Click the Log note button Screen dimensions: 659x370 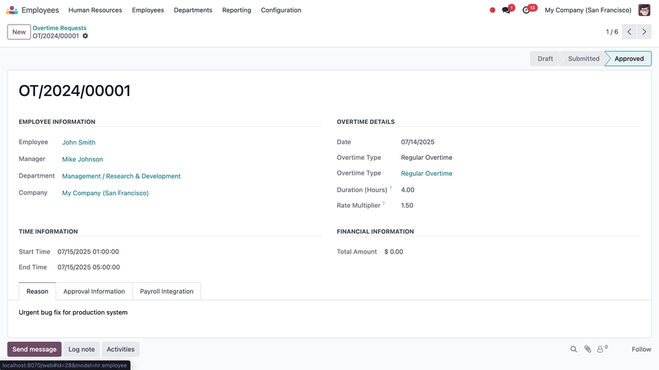pos(82,349)
